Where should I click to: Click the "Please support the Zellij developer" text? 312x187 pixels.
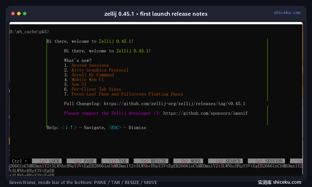tap(107, 113)
